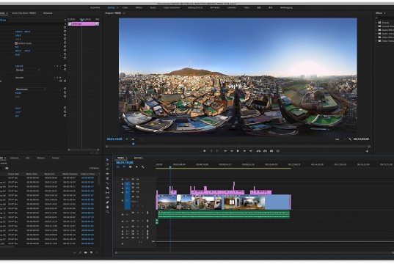Viewport: 394px width, 264px height.
Task: Switch to the Color workspace
Action: (125, 8)
